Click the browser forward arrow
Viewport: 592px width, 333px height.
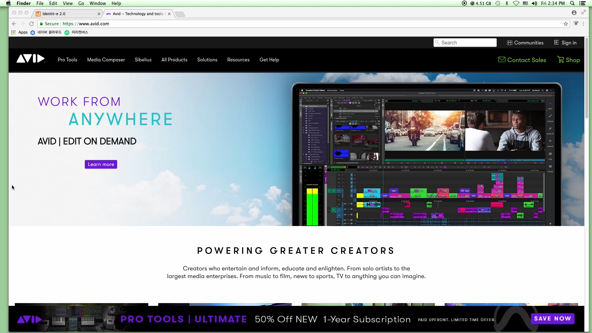click(23, 24)
